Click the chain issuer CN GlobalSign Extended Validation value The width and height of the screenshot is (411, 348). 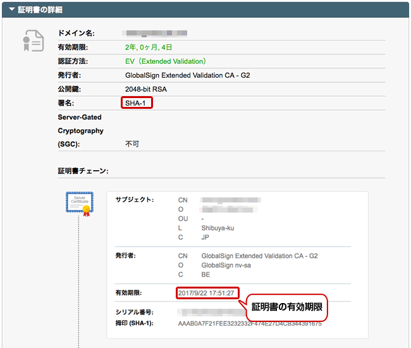259,256
